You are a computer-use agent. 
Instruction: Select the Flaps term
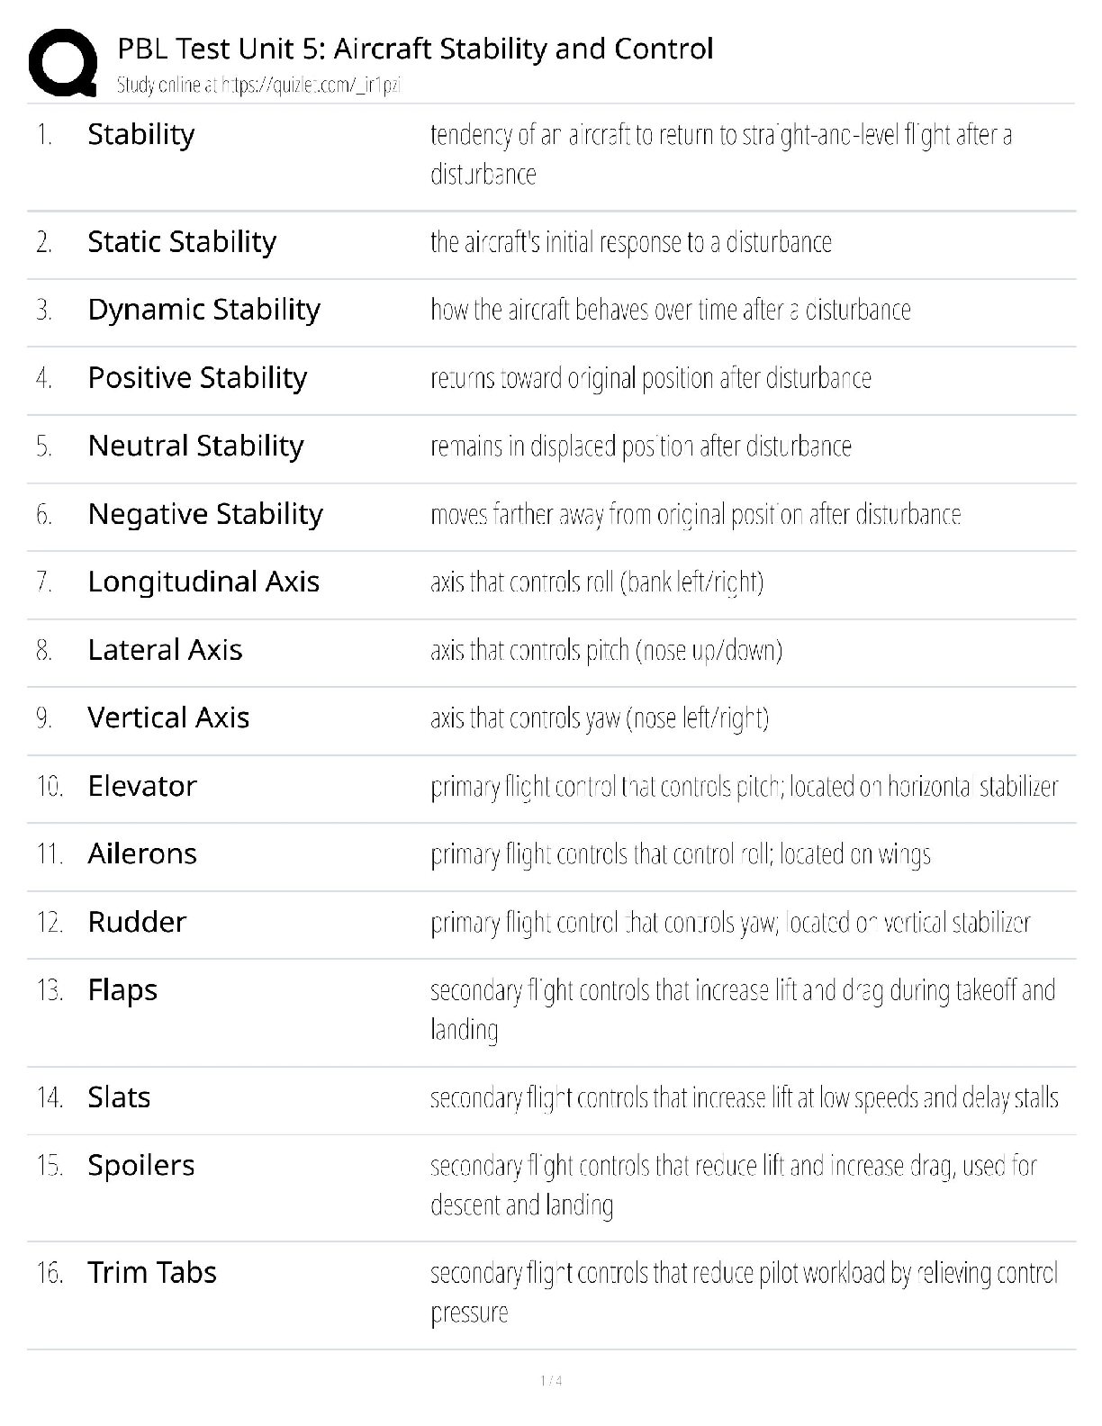(x=122, y=990)
